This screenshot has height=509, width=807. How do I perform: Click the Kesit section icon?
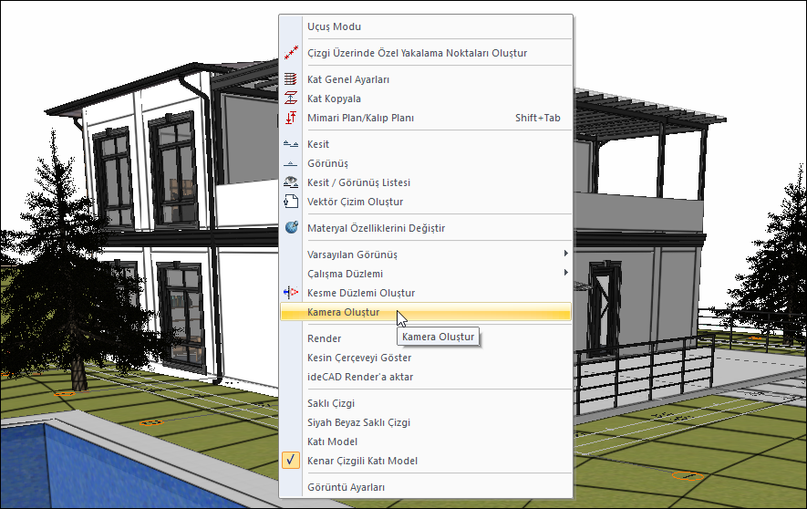click(x=292, y=144)
